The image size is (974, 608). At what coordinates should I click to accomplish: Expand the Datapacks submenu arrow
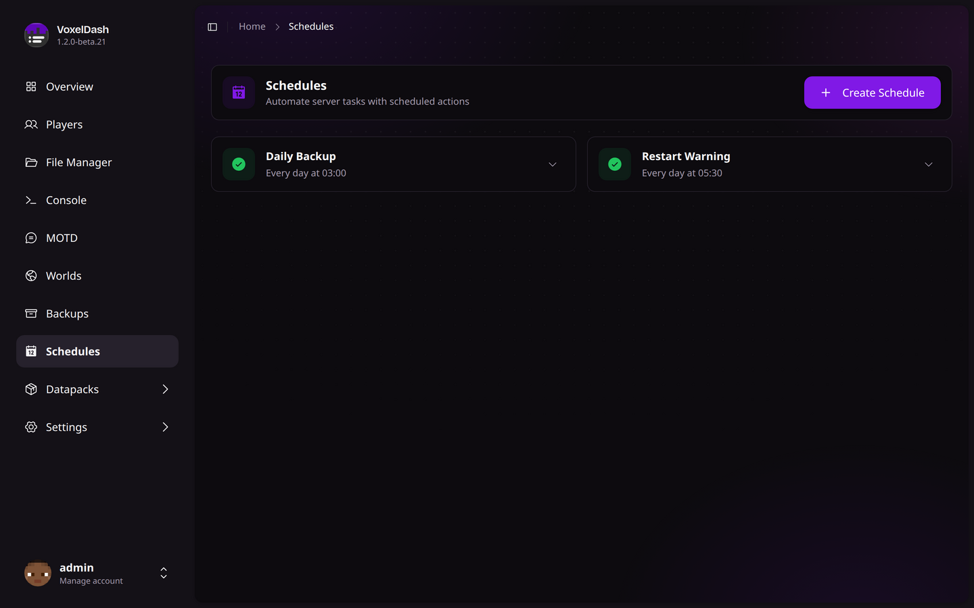(x=165, y=389)
